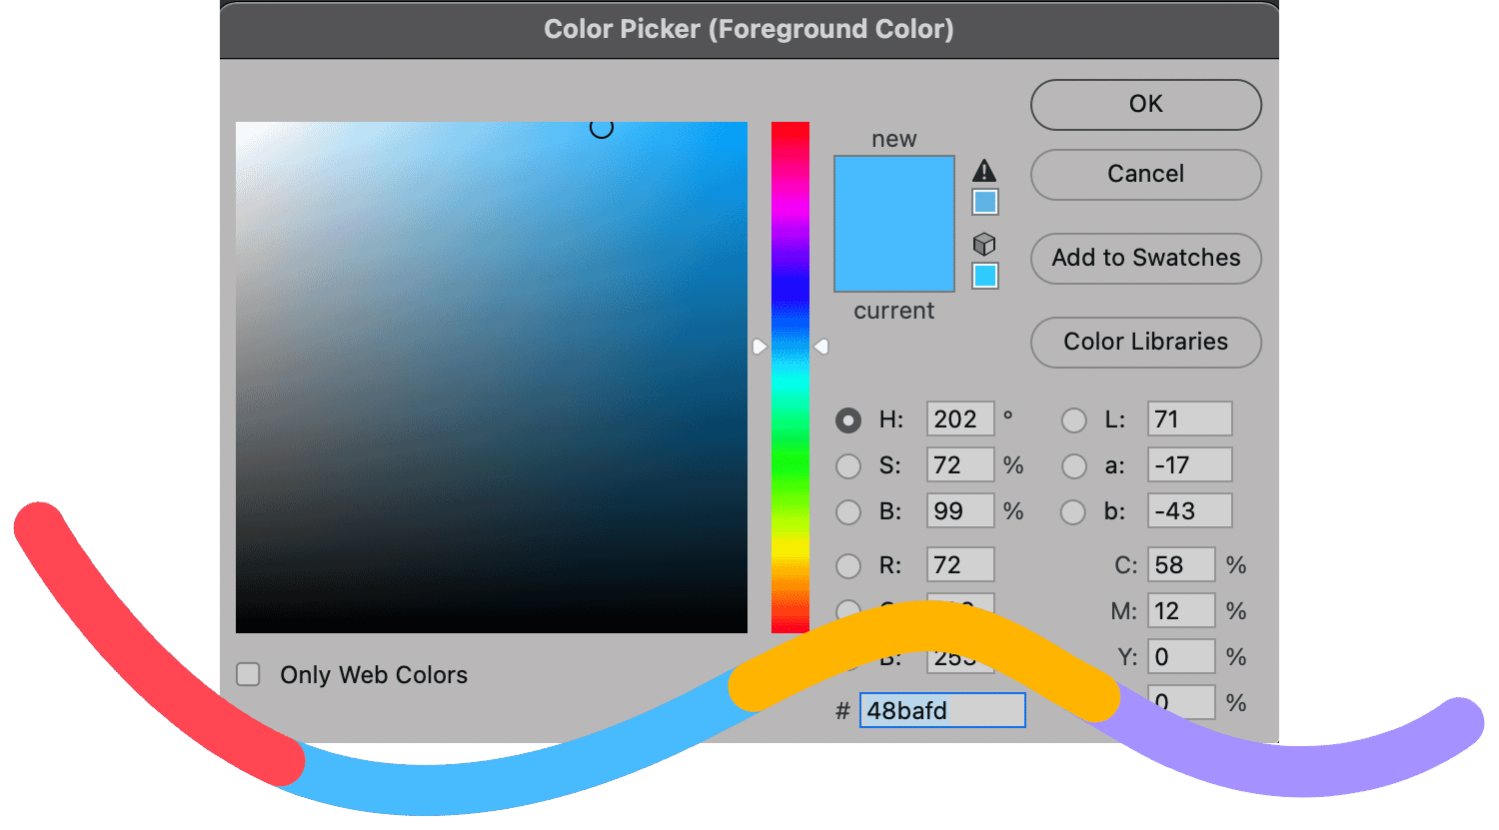
Task: Click Add to Swatches
Action: (x=1145, y=258)
